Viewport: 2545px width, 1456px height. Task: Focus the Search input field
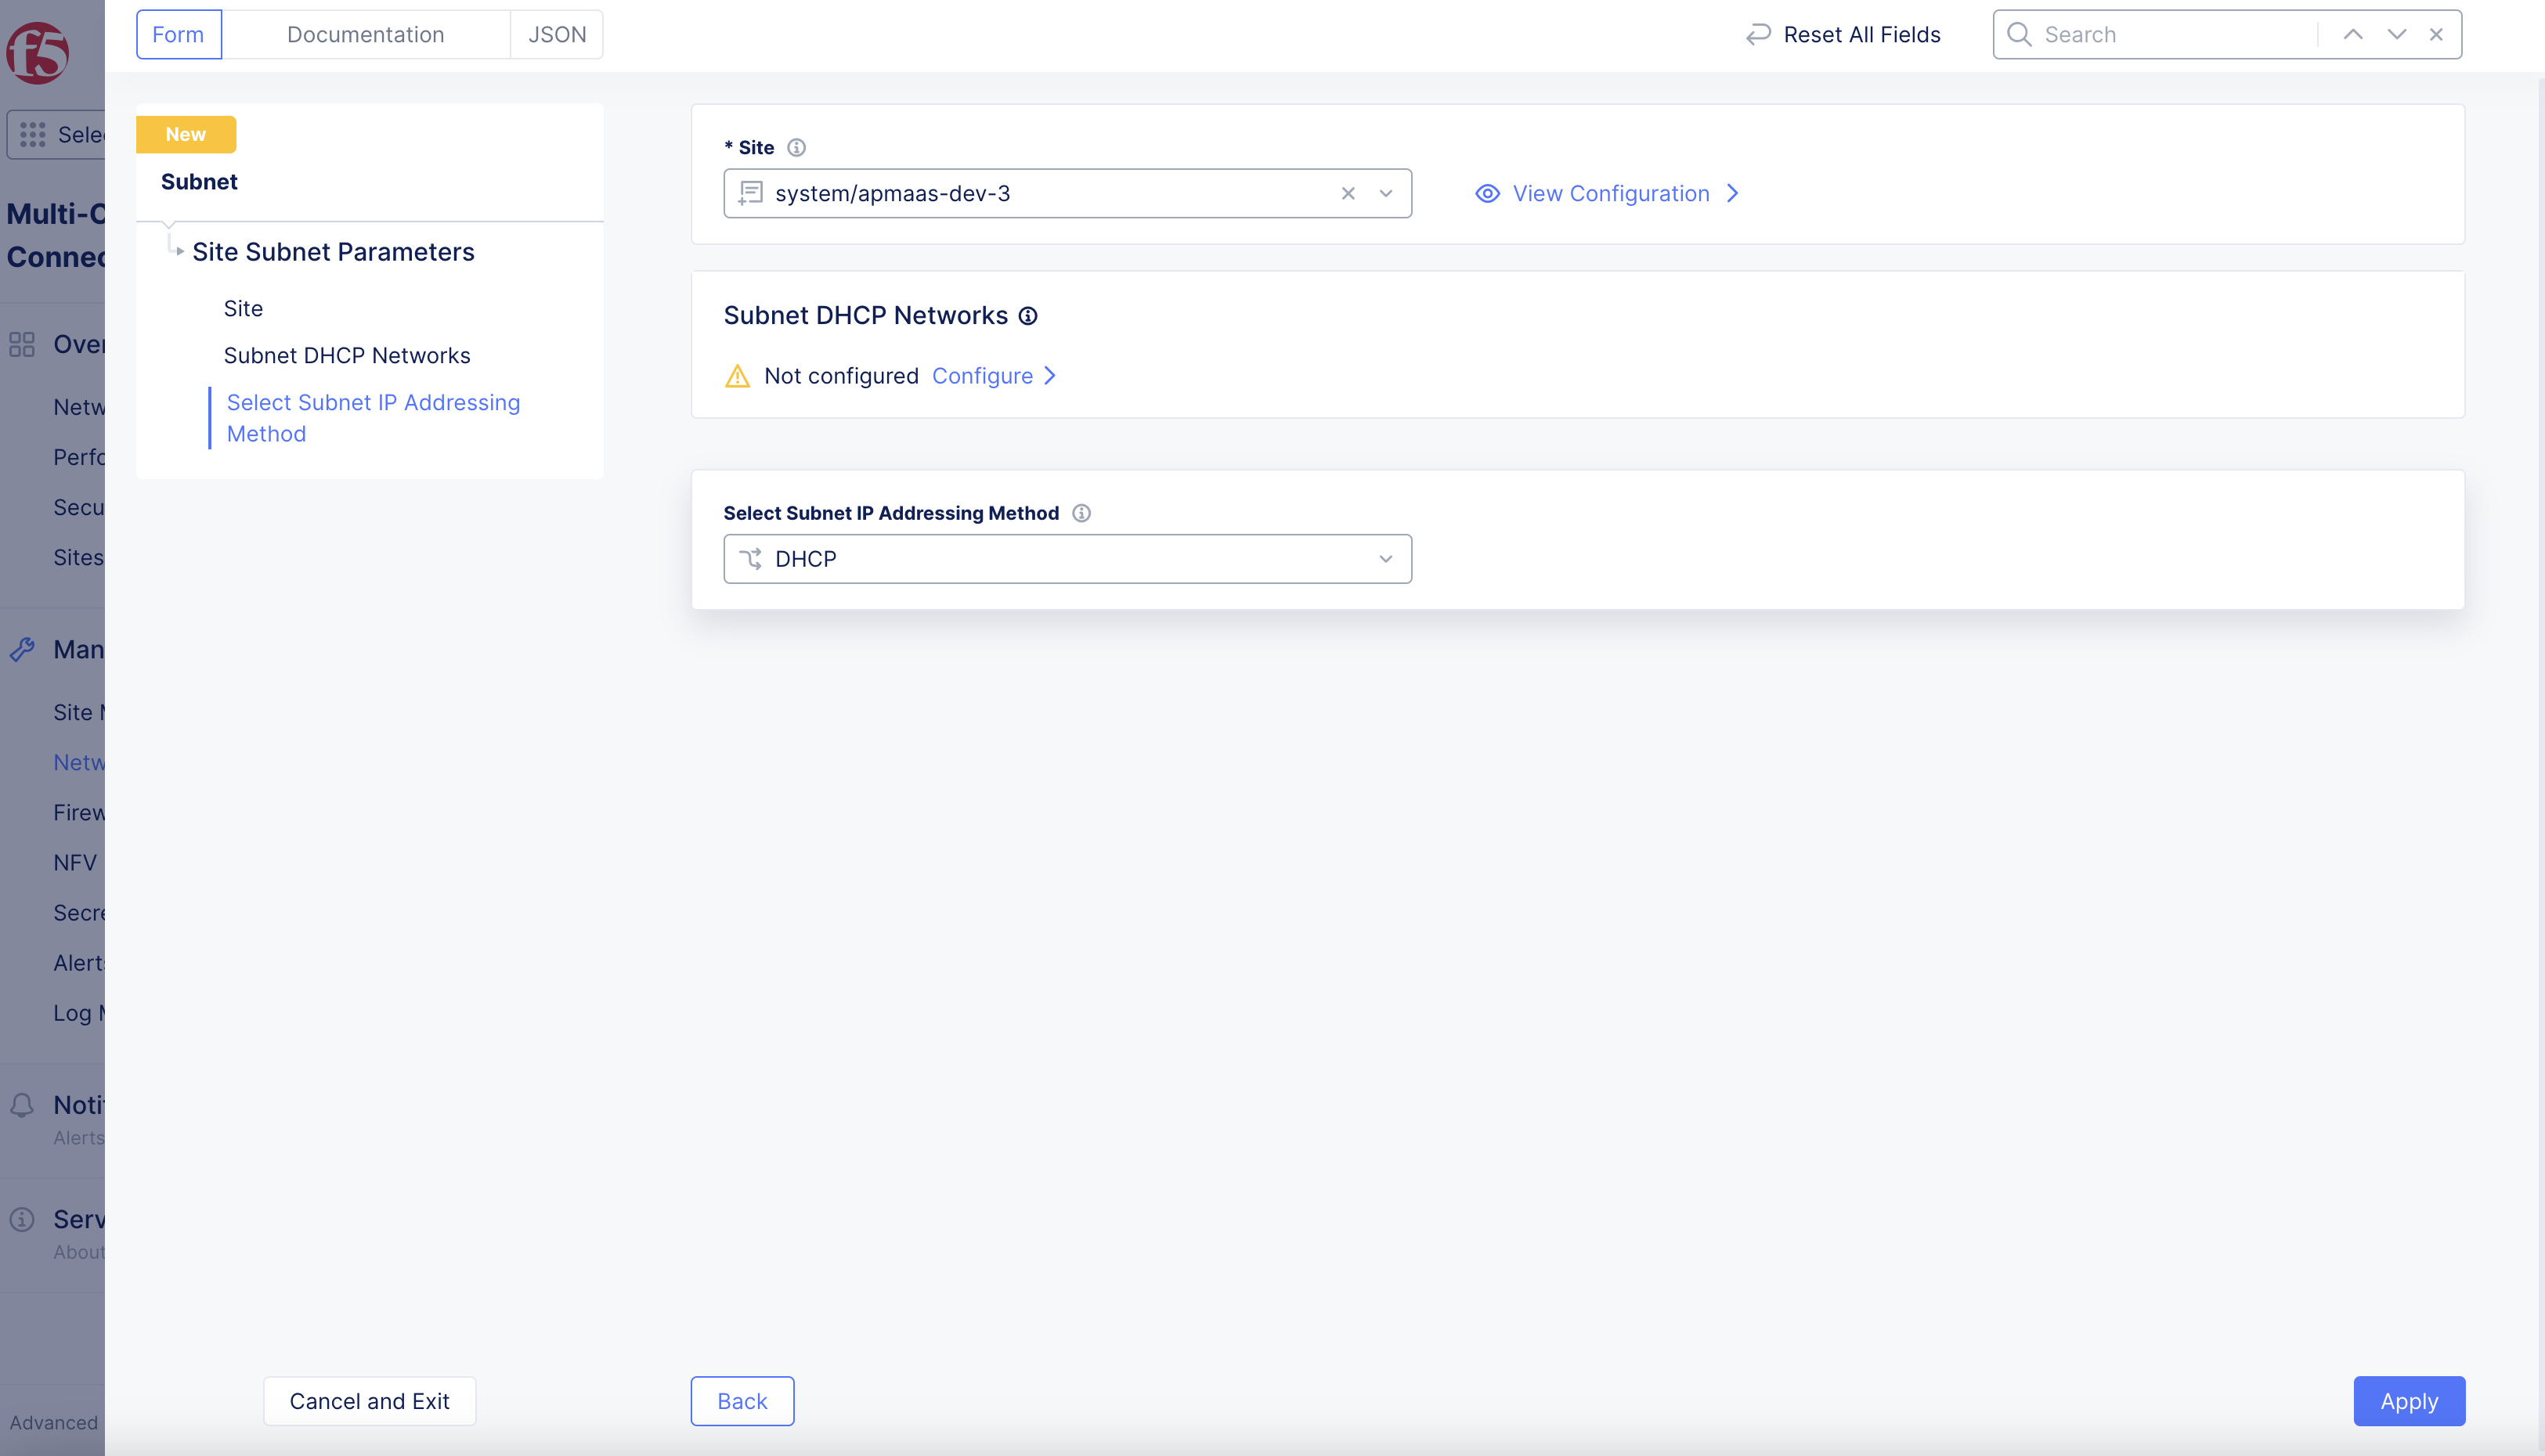(x=2176, y=35)
